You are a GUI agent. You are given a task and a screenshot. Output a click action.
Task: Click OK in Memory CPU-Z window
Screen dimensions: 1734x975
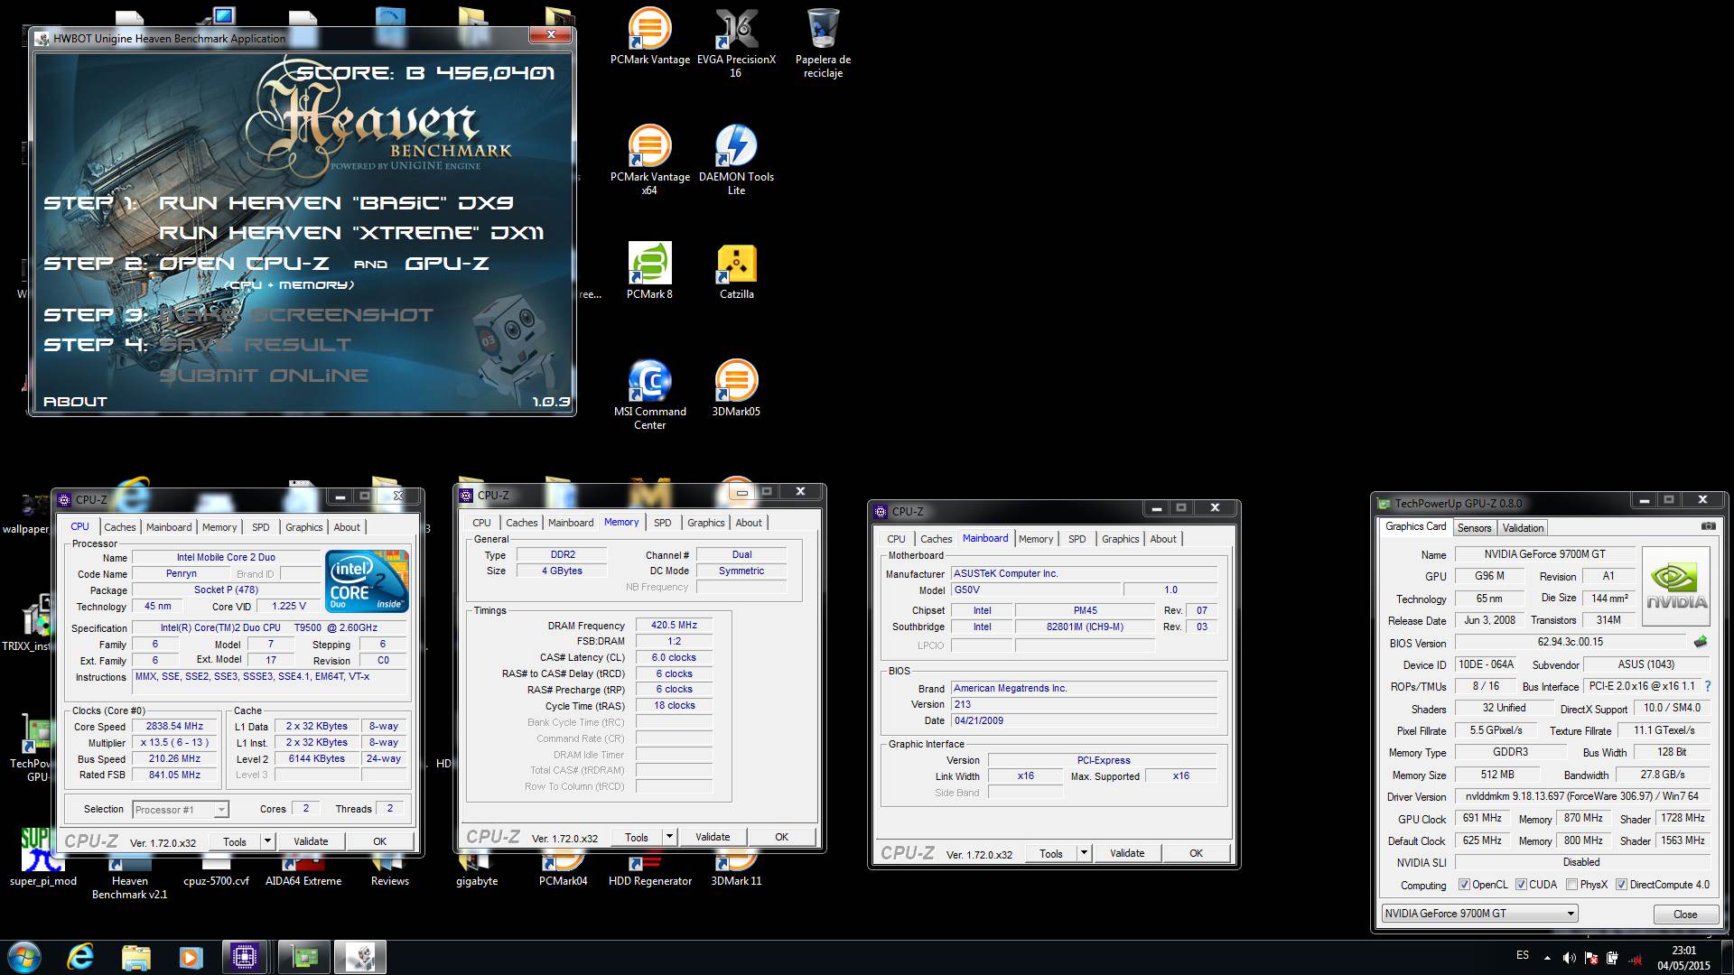(x=781, y=837)
